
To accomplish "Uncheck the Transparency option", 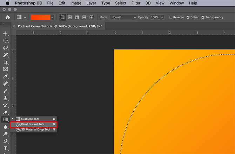I will [203, 17].
